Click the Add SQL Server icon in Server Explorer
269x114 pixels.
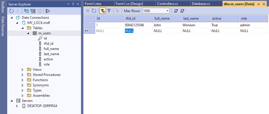[39, 11]
